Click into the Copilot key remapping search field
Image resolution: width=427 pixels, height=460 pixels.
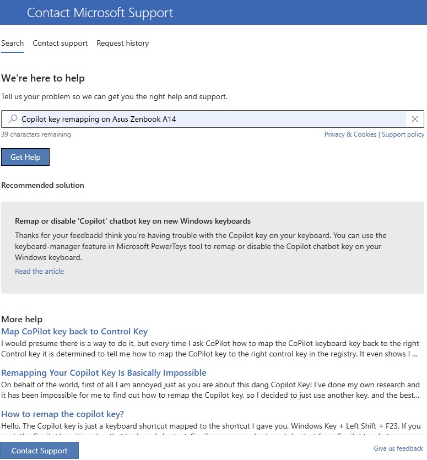tap(213, 119)
